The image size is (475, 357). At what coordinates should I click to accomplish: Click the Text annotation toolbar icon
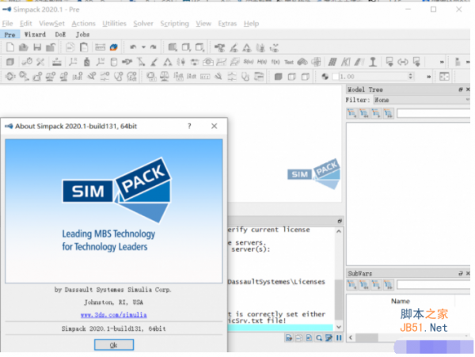289,62
